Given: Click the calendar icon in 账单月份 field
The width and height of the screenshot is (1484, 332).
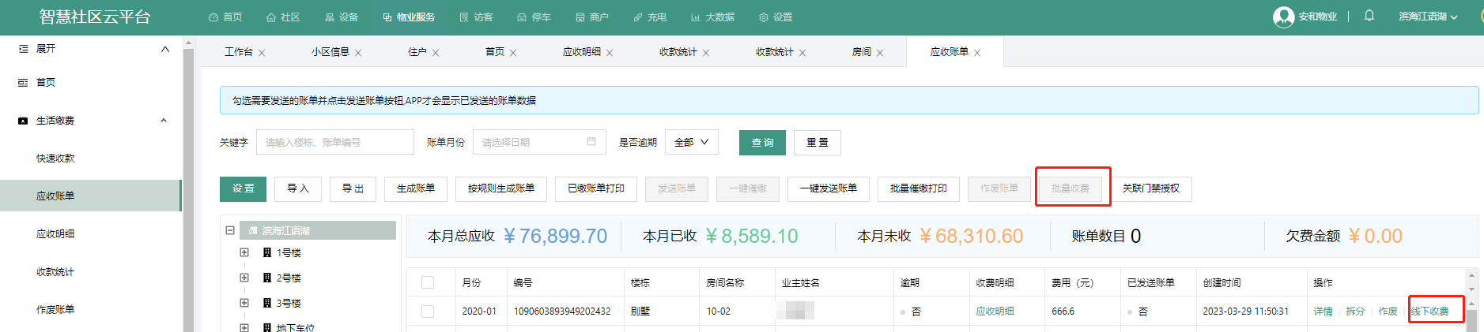Looking at the screenshot, I should (591, 142).
